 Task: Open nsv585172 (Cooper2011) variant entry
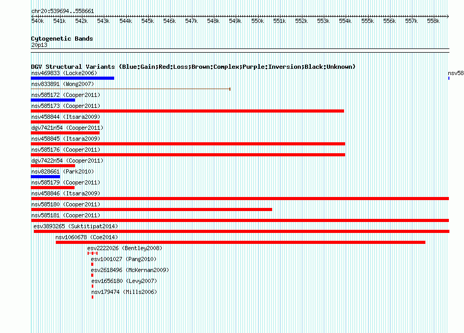(x=66, y=95)
